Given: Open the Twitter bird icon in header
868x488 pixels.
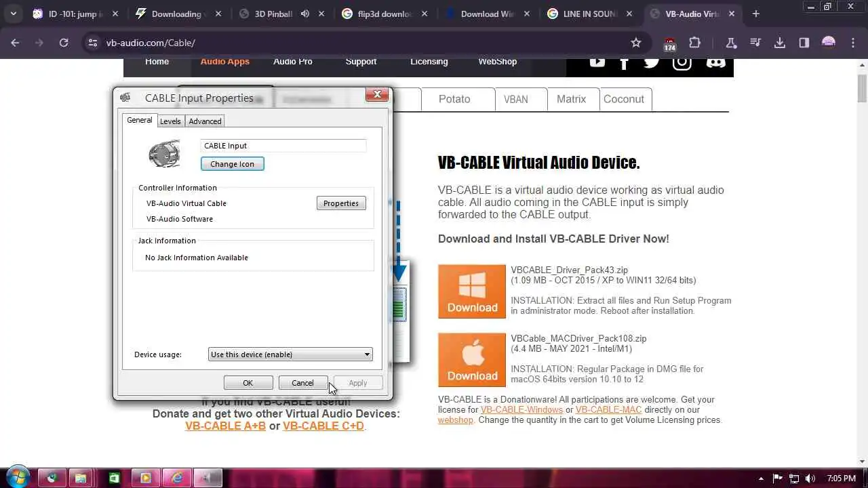Looking at the screenshot, I should coord(652,62).
